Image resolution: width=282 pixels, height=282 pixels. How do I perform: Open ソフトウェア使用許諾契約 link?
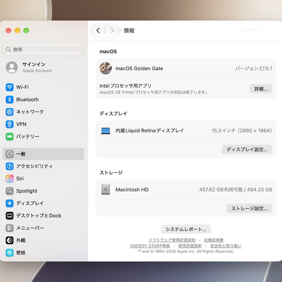point(172,240)
